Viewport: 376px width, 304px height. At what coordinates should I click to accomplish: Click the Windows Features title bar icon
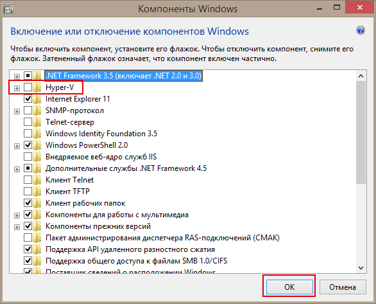8,9
